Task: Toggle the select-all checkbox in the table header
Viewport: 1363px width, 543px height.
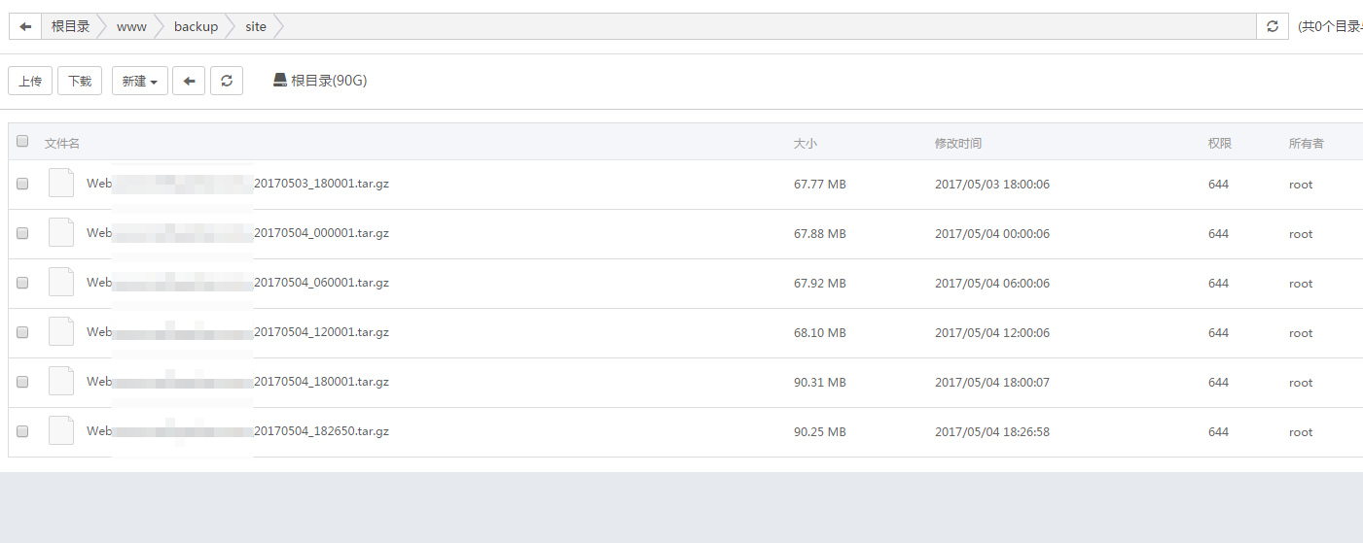Action: point(23,142)
